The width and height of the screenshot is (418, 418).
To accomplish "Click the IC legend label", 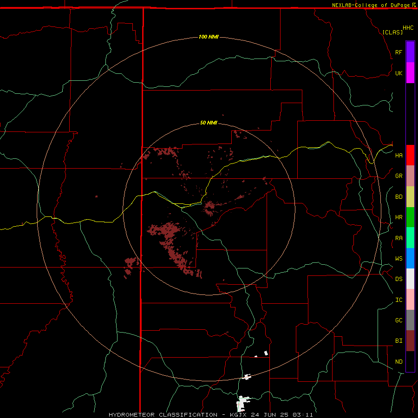I will pos(398,300).
